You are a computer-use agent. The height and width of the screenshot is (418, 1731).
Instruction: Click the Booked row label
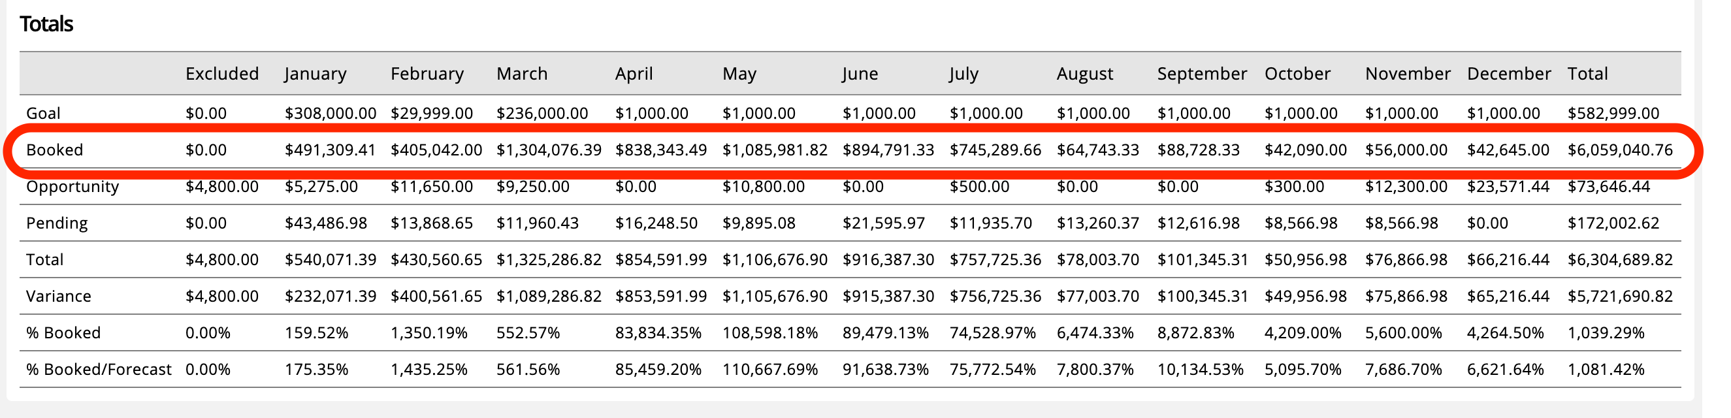coord(54,150)
